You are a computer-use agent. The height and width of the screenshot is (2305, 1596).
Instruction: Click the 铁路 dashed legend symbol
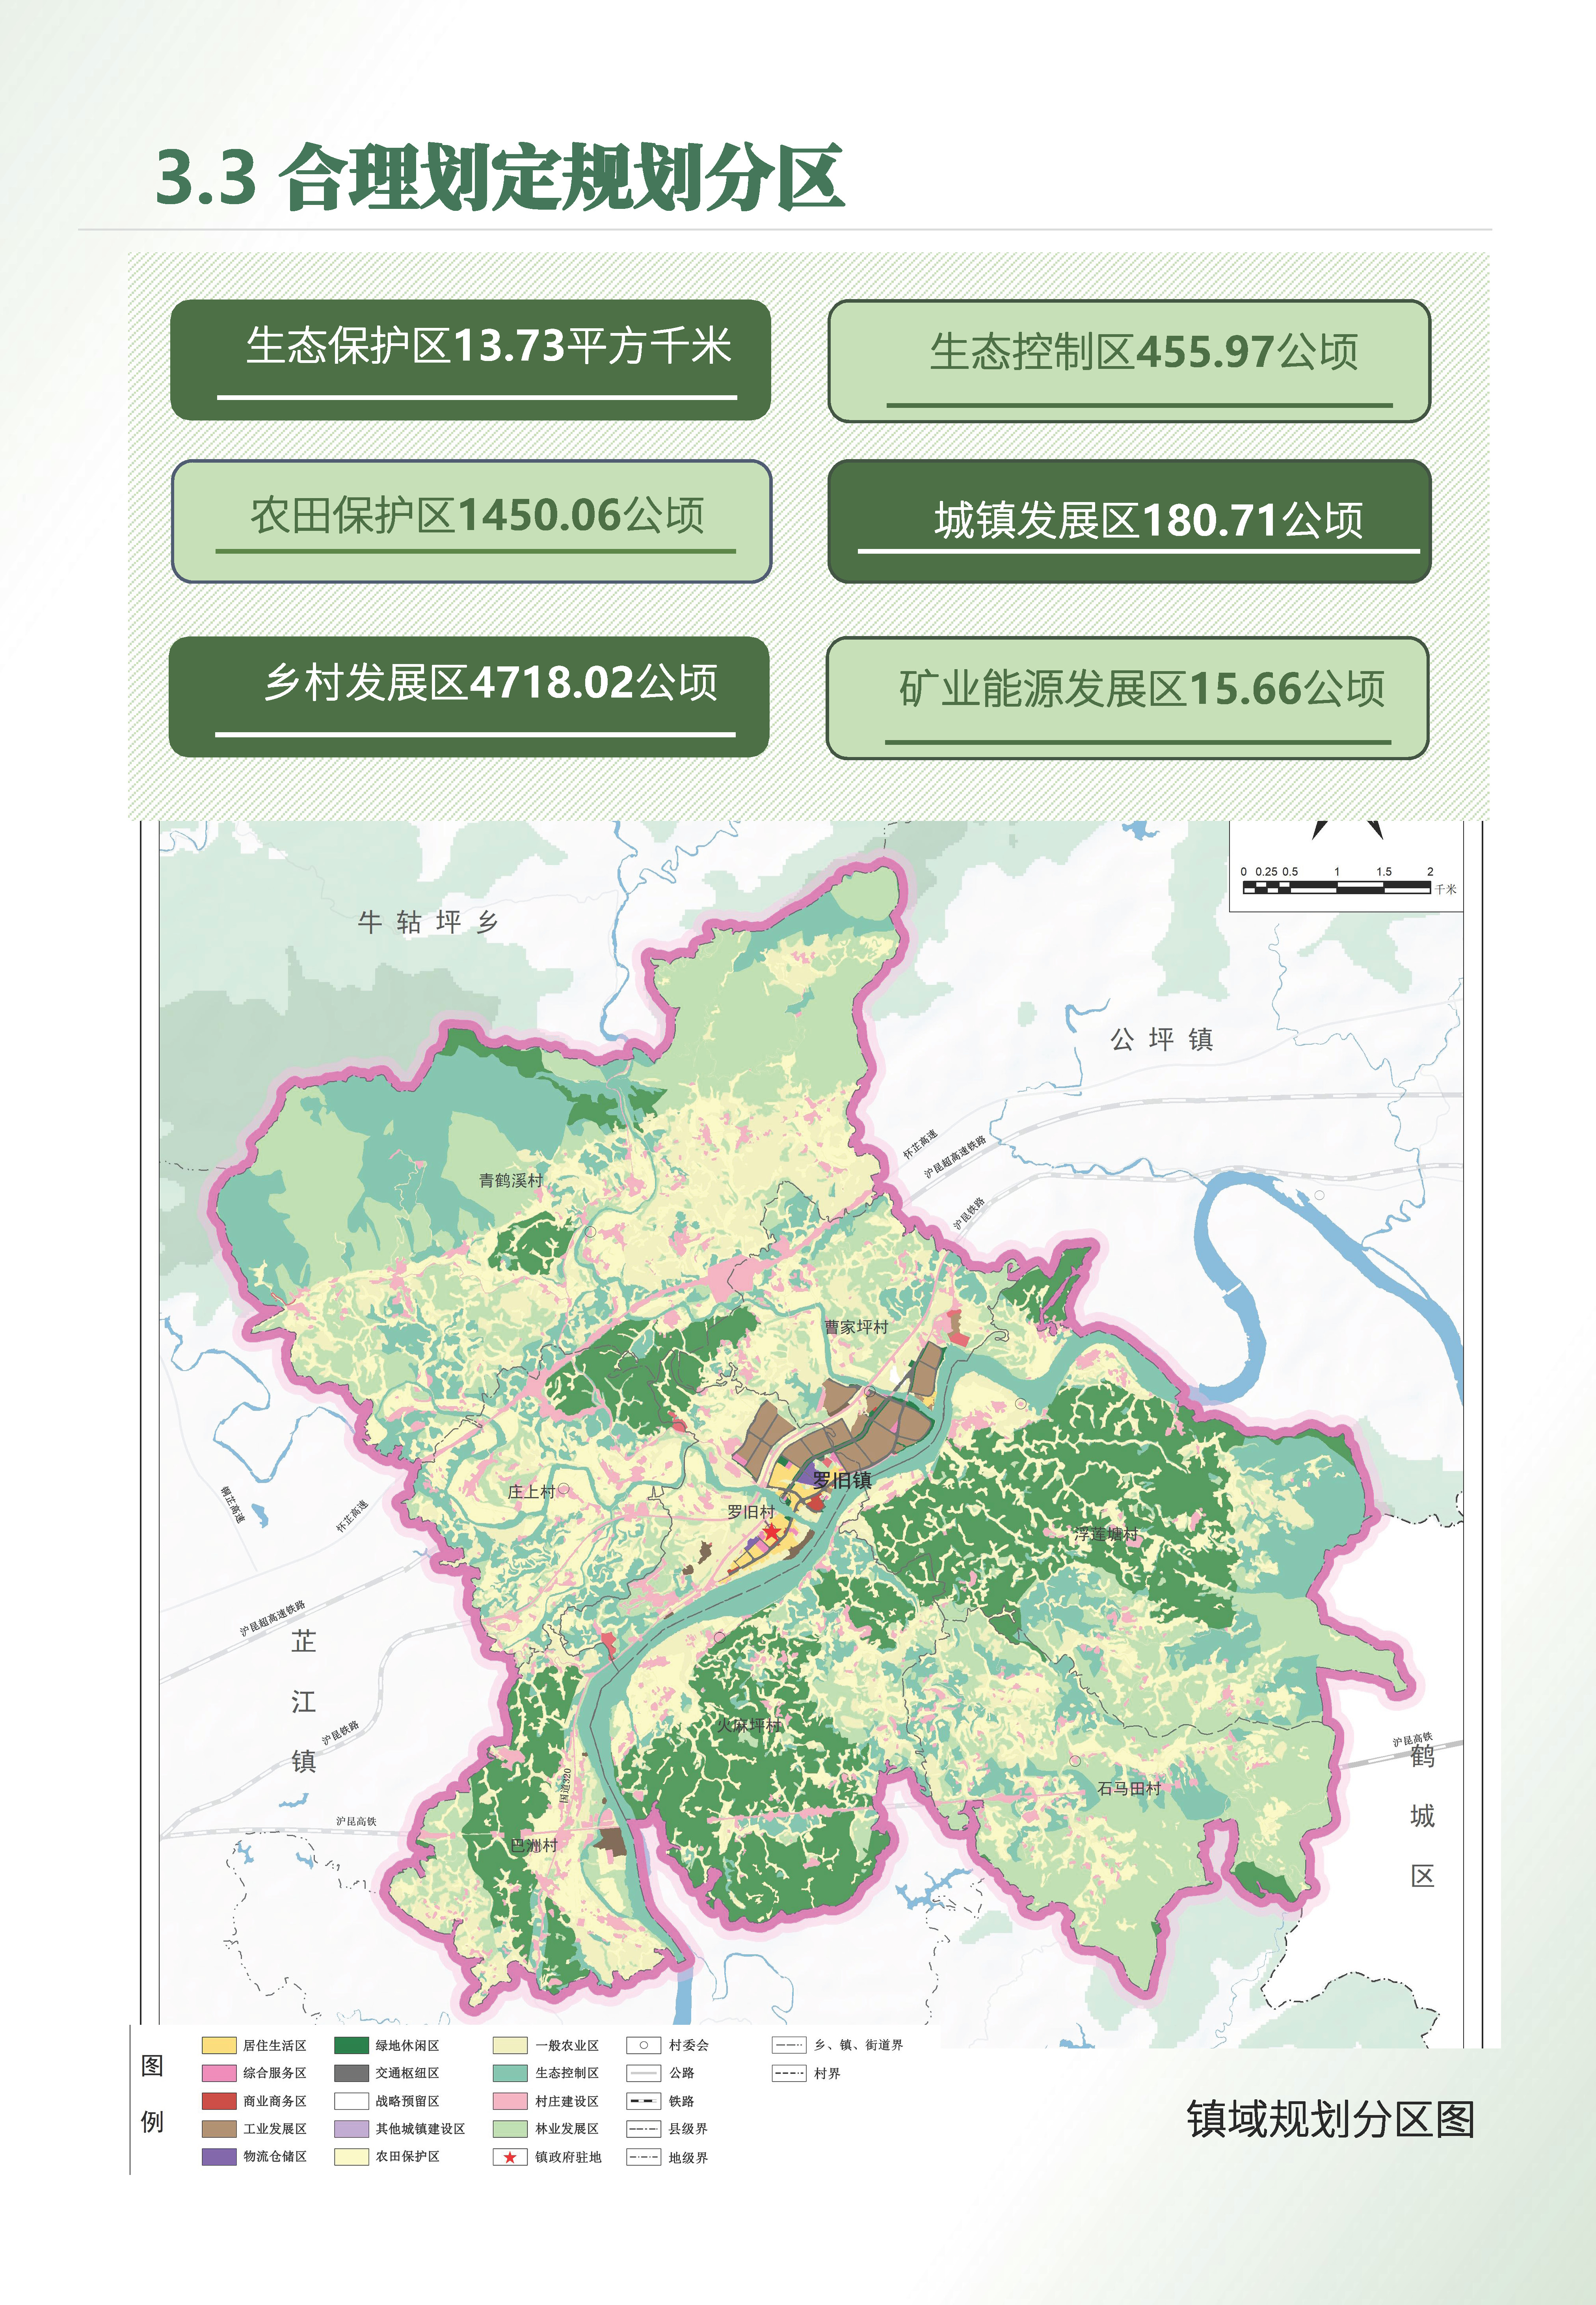coord(643,2101)
